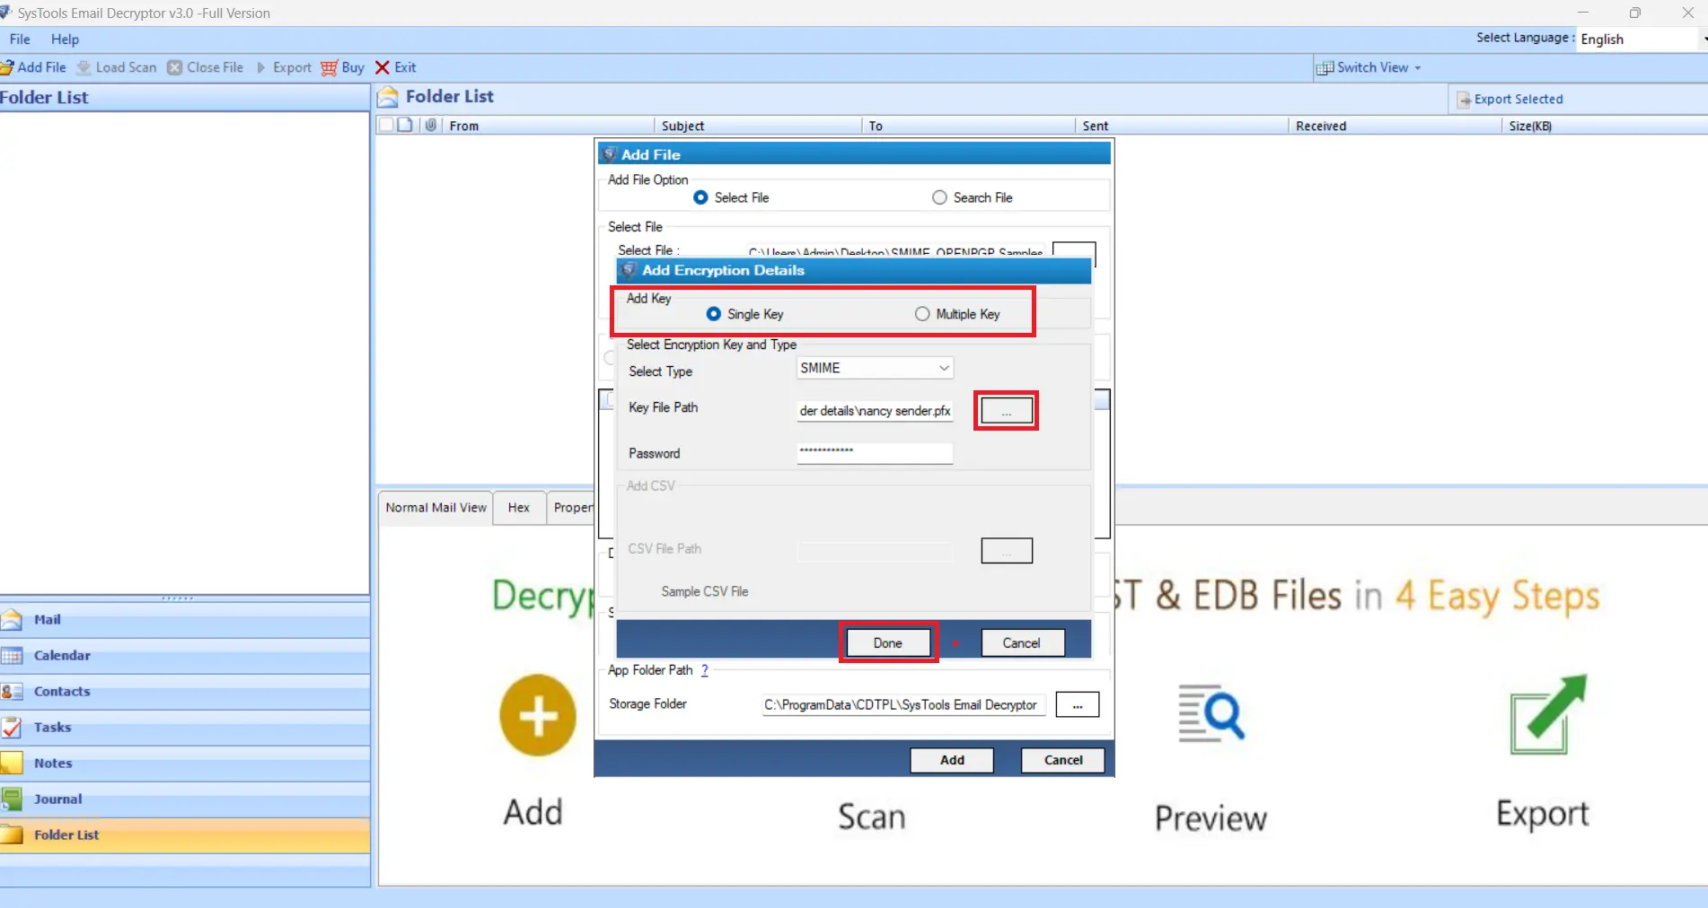Viewport: 1708px width, 908px height.
Task: Open the Help menu
Action: [64, 39]
